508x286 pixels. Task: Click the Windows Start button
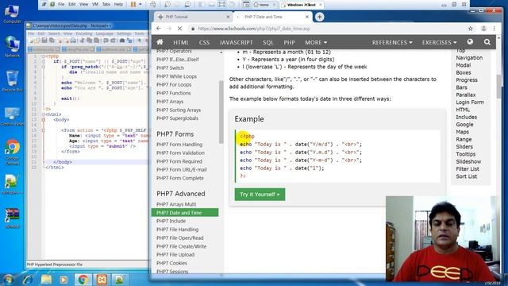[8, 279]
